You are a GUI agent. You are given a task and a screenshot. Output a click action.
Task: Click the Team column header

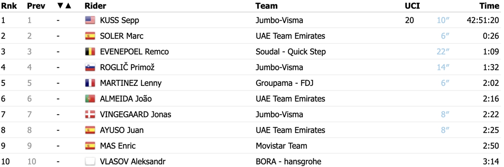[266, 6]
